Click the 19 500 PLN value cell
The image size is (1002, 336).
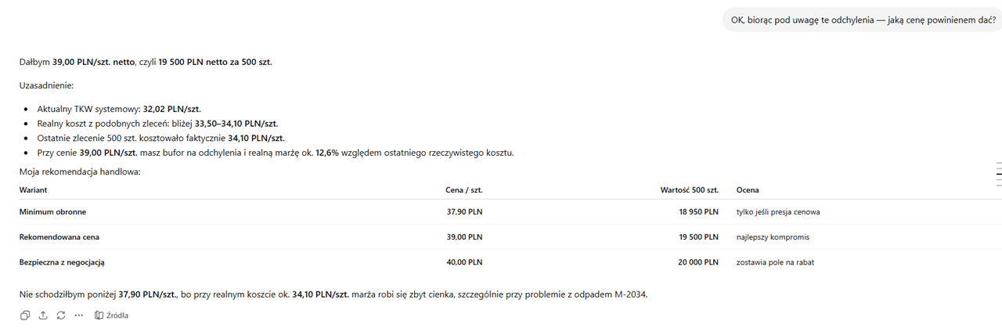tap(698, 237)
